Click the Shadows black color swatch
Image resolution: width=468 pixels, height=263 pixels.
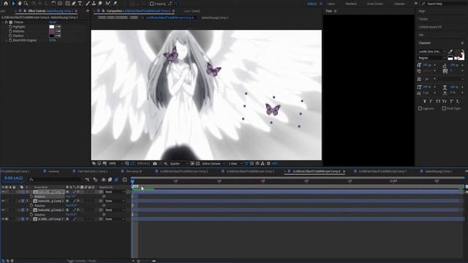(x=52, y=36)
